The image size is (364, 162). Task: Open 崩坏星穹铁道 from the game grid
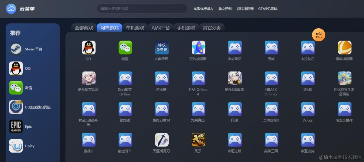tap(88, 78)
